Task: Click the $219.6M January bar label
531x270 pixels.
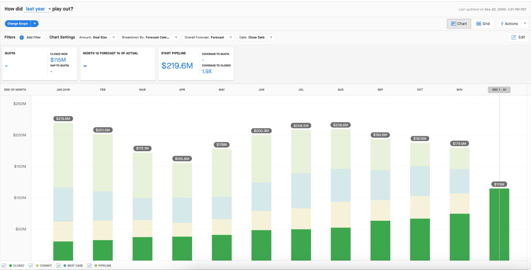Action: [x=63, y=119]
